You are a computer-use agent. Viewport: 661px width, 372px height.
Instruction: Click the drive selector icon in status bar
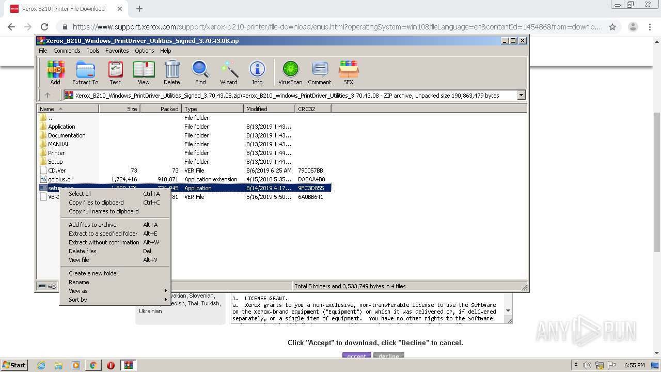(x=42, y=286)
